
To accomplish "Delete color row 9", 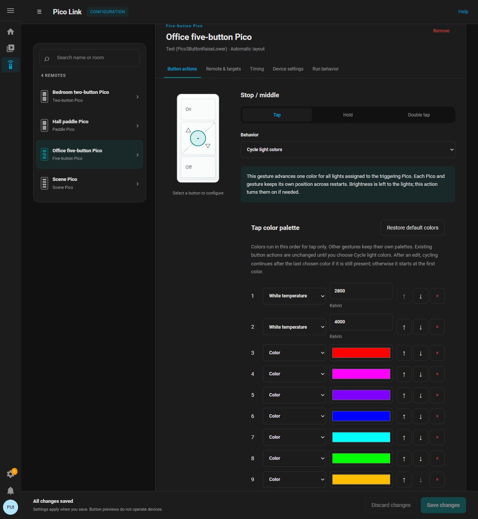I will pyautogui.click(x=437, y=480).
